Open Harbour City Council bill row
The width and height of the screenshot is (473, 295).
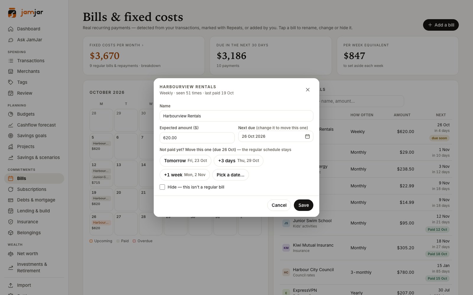[366, 272]
